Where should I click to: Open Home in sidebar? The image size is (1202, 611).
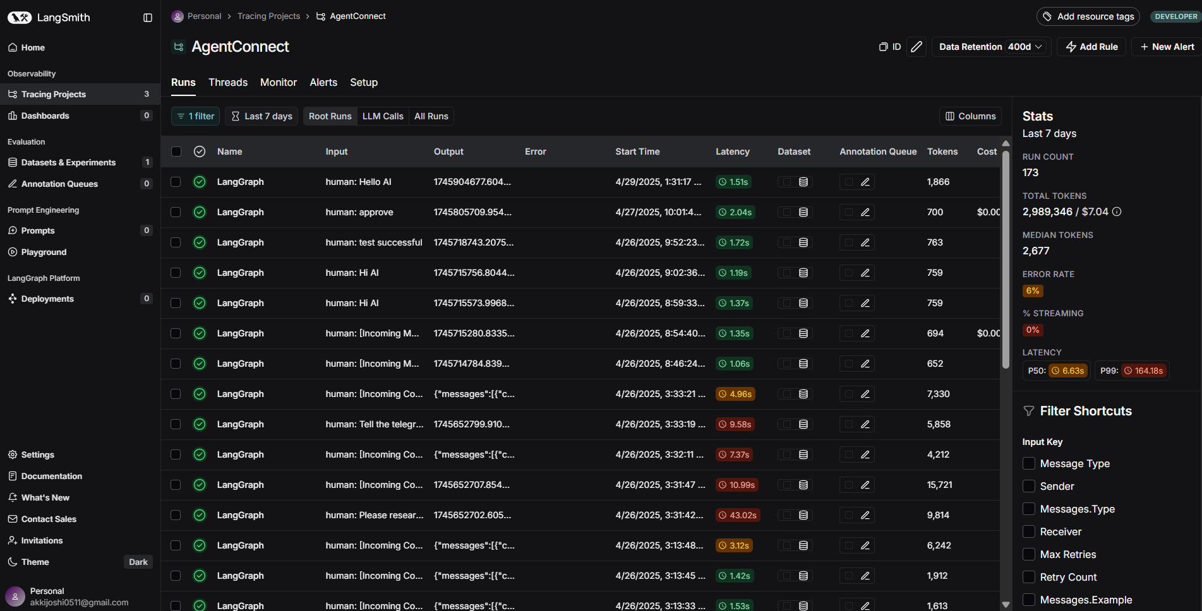(x=80, y=47)
